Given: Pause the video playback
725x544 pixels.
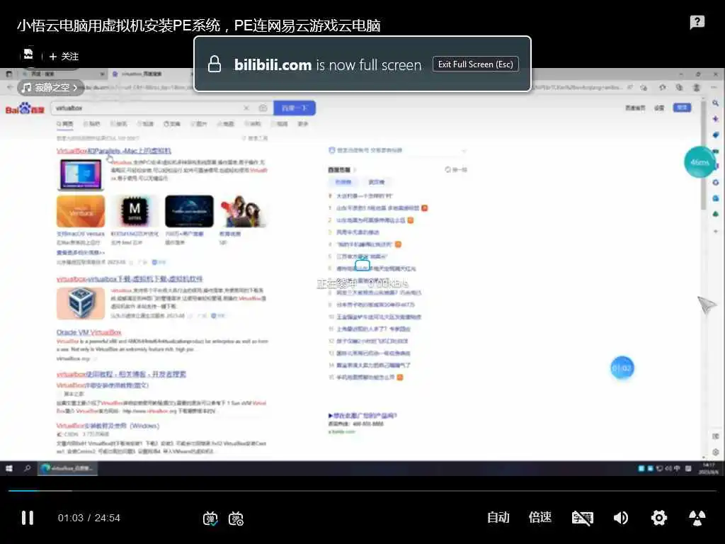Looking at the screenshot, I should click(28, 518).
